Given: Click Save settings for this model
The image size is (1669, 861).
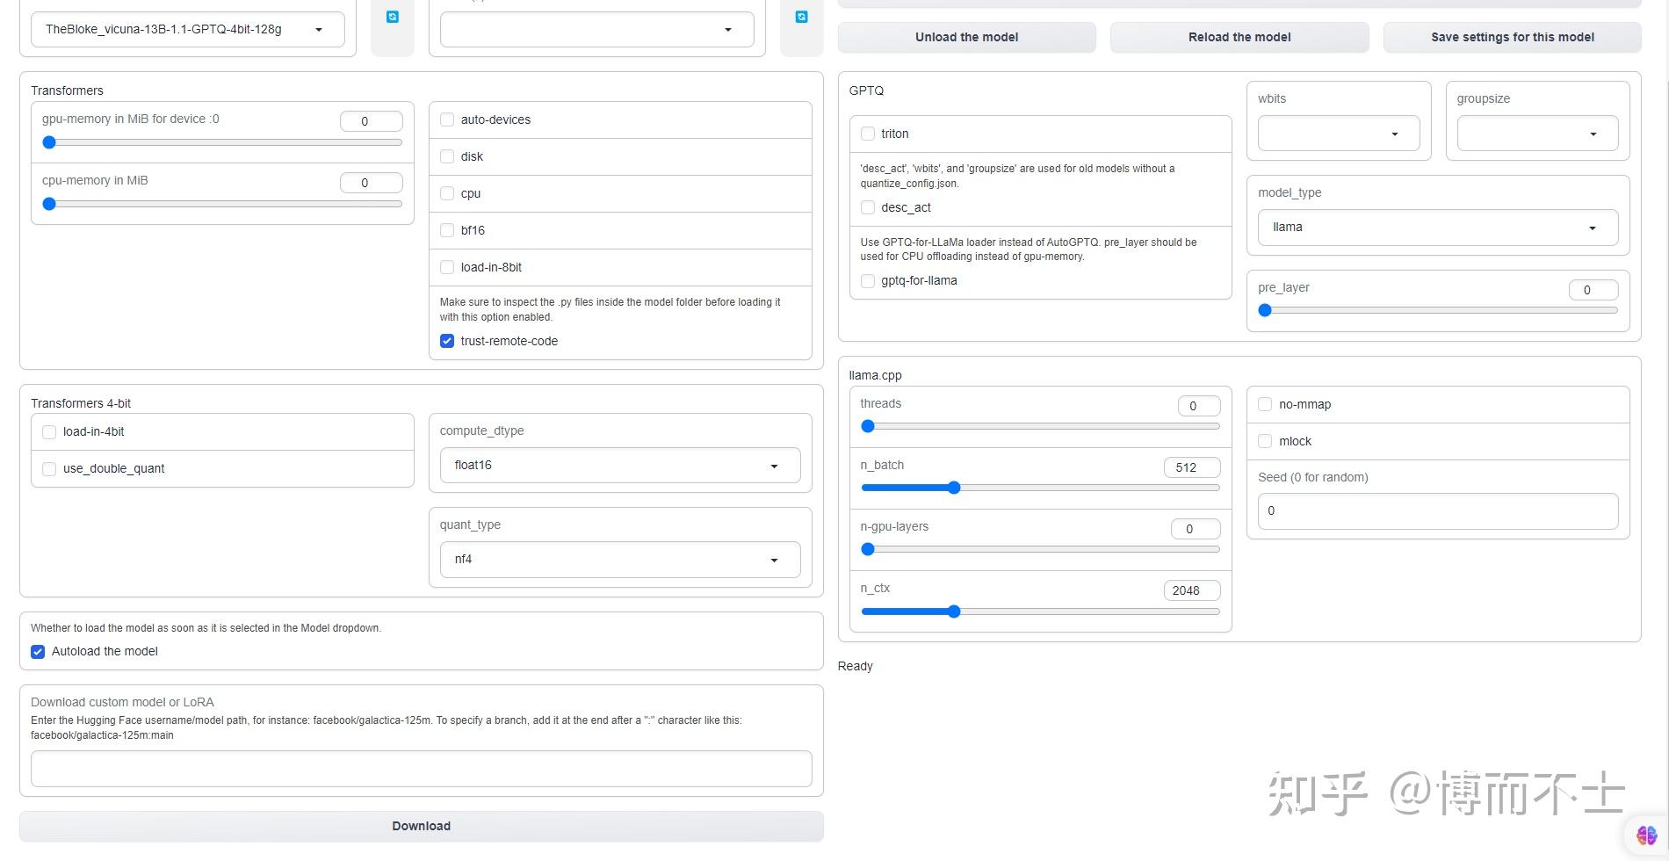Looking at the screenshot, I should 1512,37.
